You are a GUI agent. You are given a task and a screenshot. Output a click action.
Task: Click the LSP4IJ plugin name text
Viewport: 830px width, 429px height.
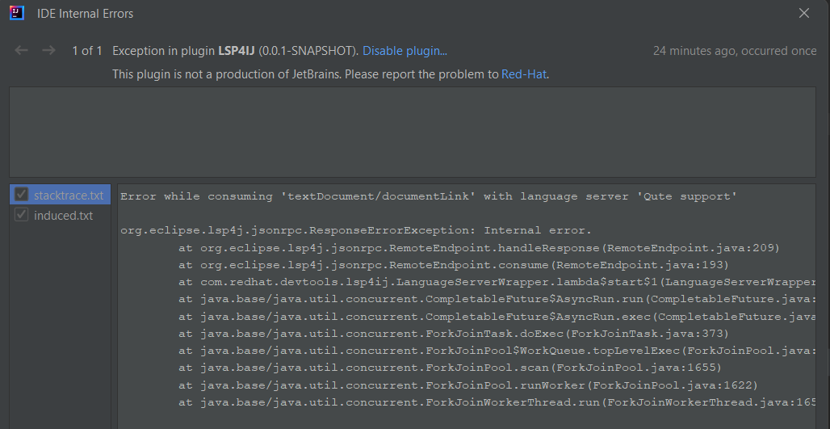click(237, 51)
